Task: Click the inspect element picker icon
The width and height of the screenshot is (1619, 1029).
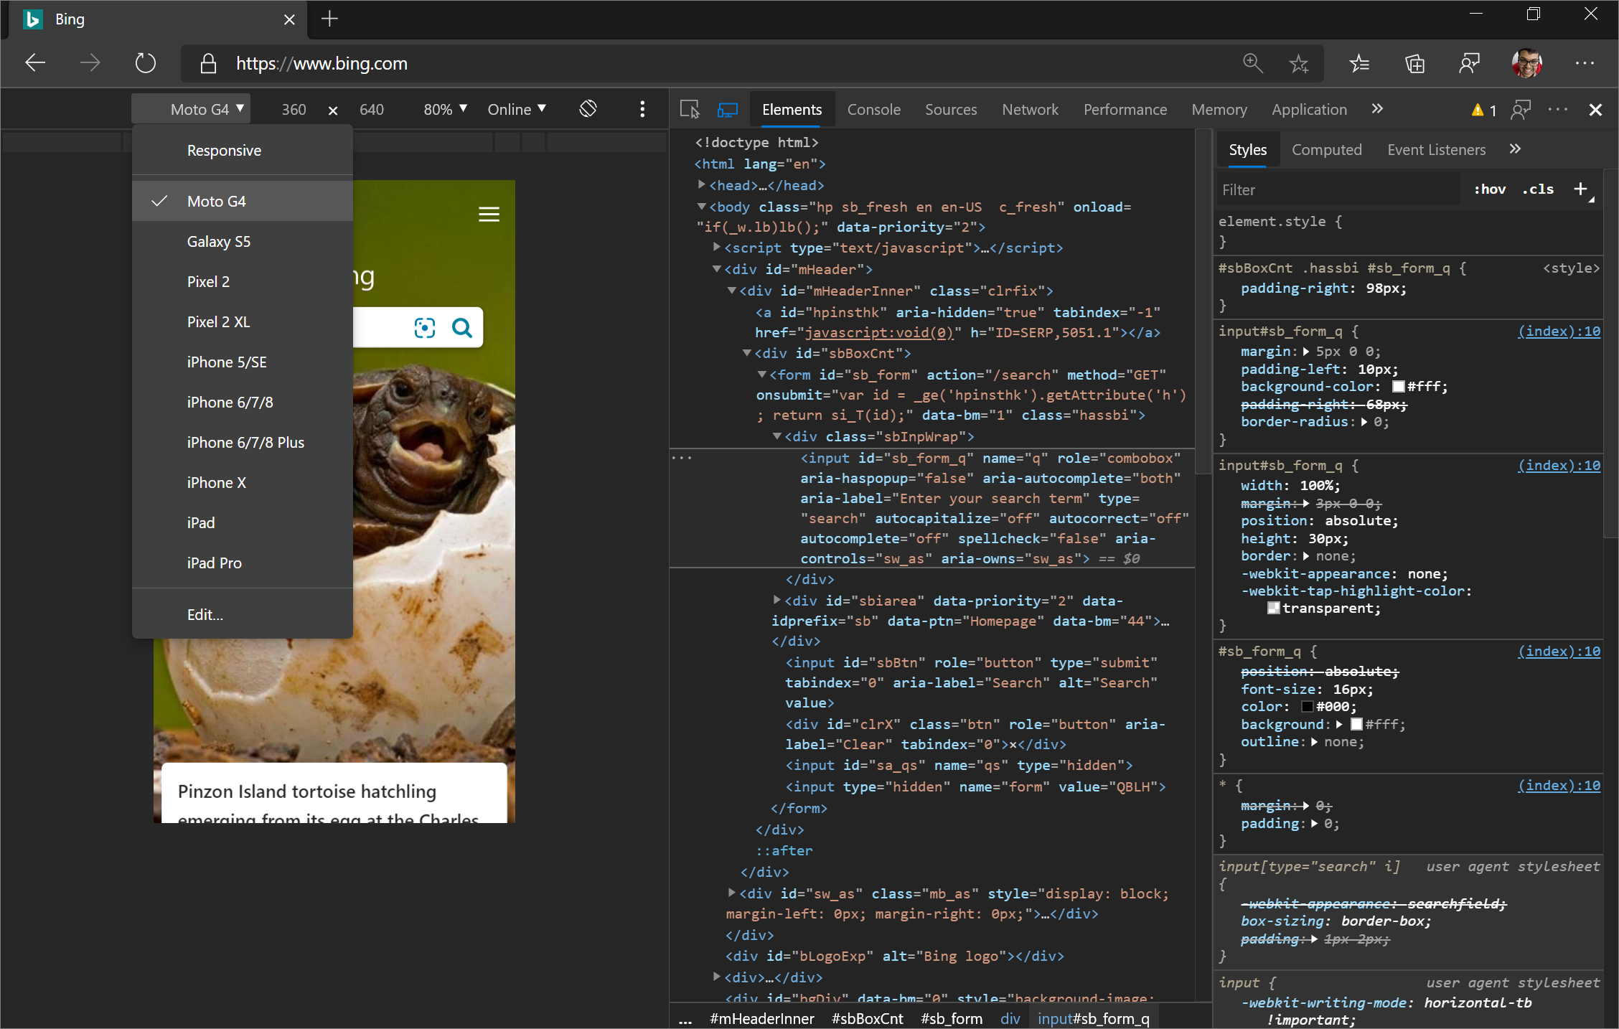Action: point(689,108)
